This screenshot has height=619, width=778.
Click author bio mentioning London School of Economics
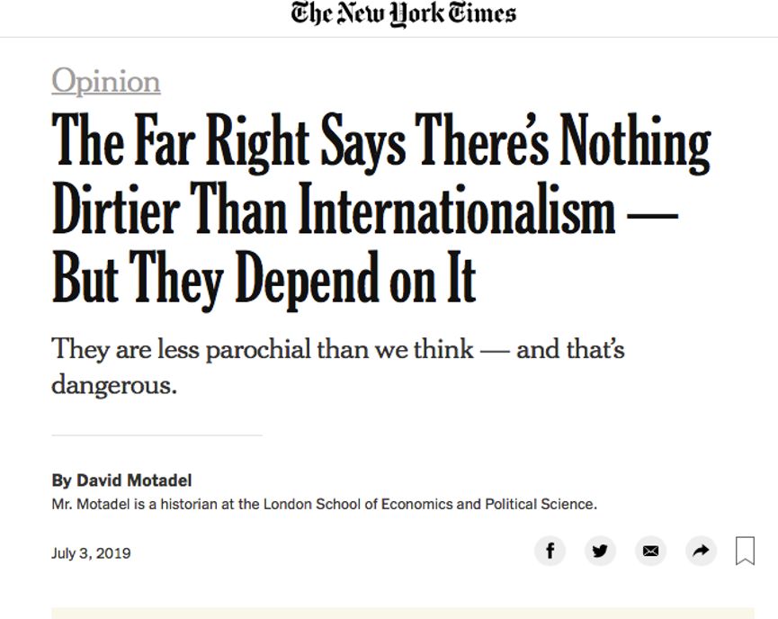point(325,505)
